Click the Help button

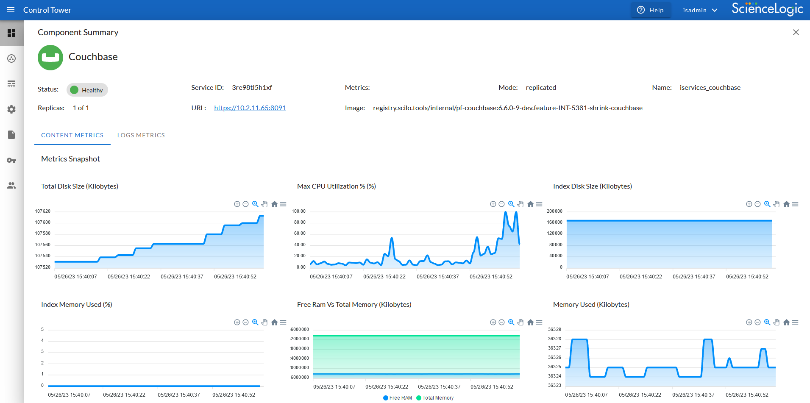pos(651,10)
